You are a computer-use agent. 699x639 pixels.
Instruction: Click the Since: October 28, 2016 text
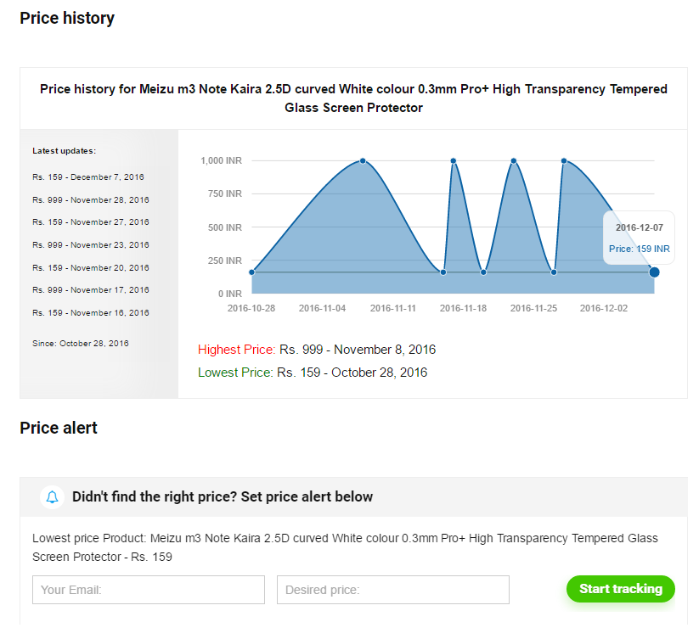[x=81, y=343]
